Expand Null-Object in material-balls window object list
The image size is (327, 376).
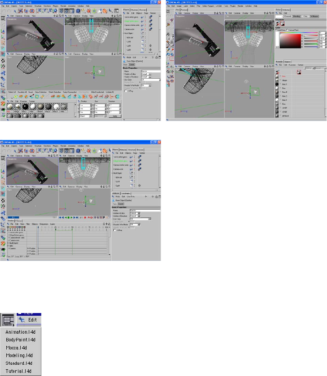click(124, 33)
